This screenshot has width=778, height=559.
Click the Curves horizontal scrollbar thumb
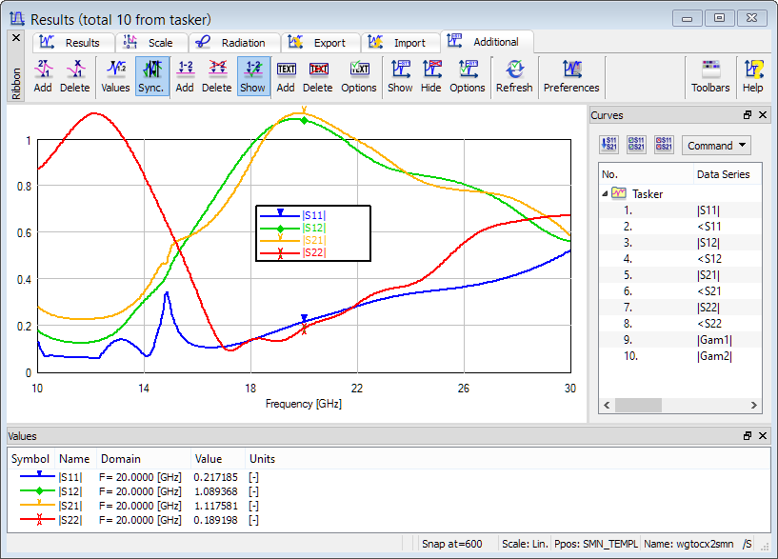tap(639, 406)
